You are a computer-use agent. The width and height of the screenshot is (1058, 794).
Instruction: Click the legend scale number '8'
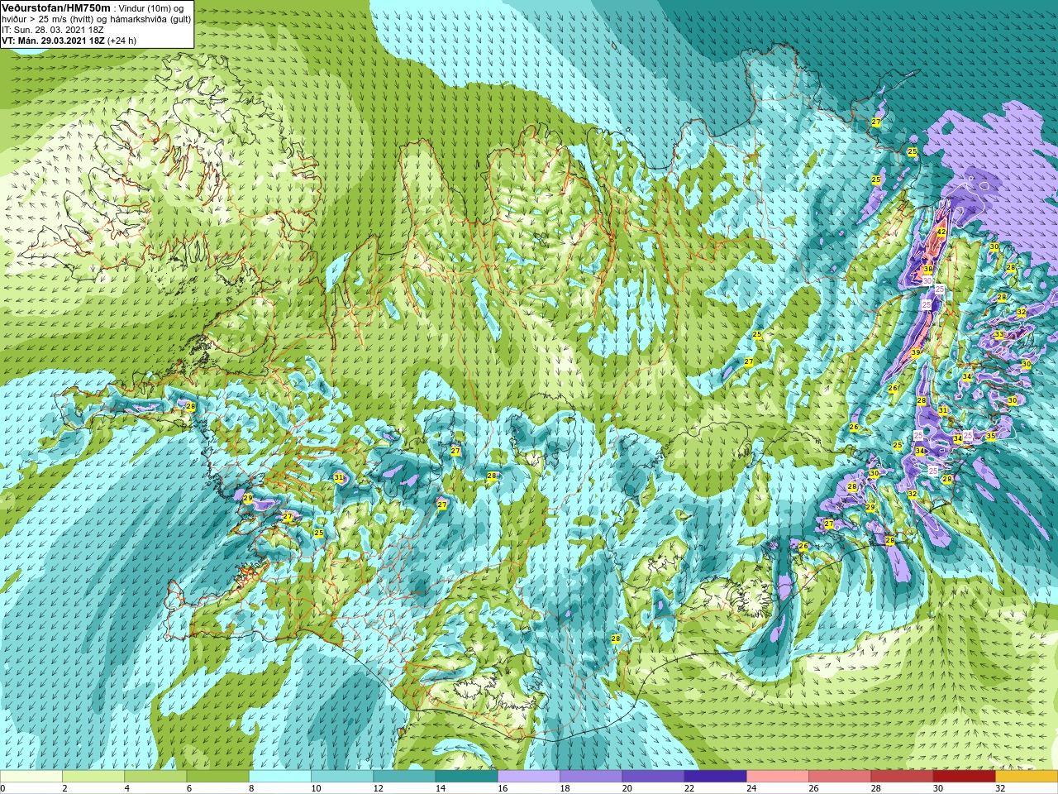250,789
